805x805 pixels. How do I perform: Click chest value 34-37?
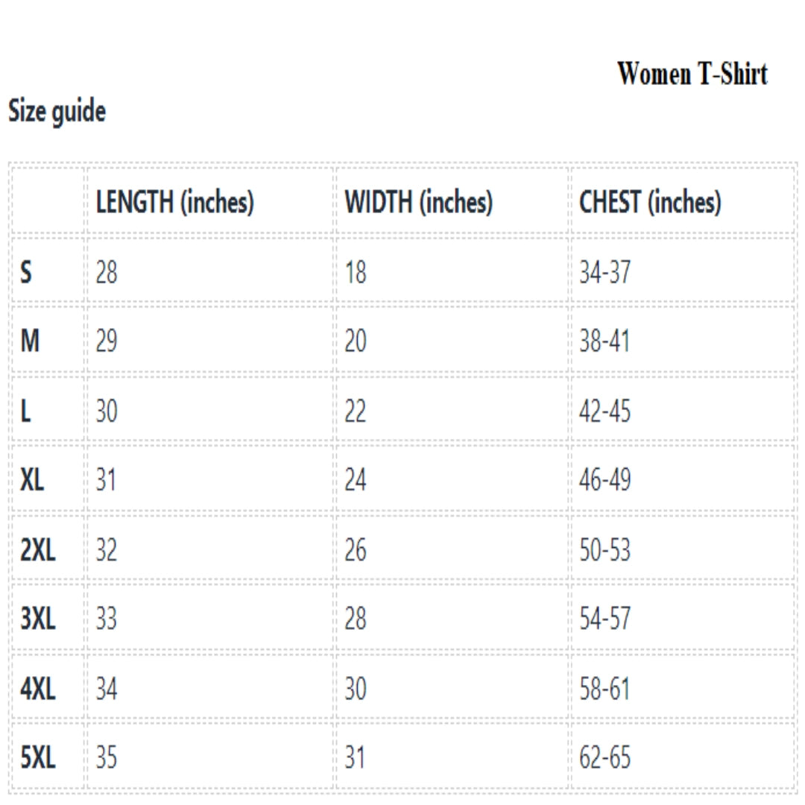604,273
